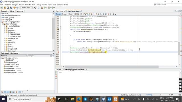Click the Open Project toolbar icon

click(x=8, y=8)
